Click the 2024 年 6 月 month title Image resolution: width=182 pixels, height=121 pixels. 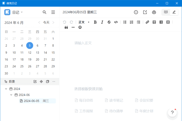14,23
